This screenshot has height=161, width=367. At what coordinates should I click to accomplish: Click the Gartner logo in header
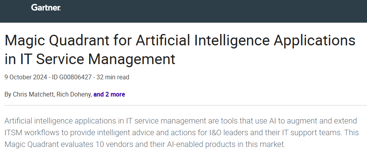point(46,7)
